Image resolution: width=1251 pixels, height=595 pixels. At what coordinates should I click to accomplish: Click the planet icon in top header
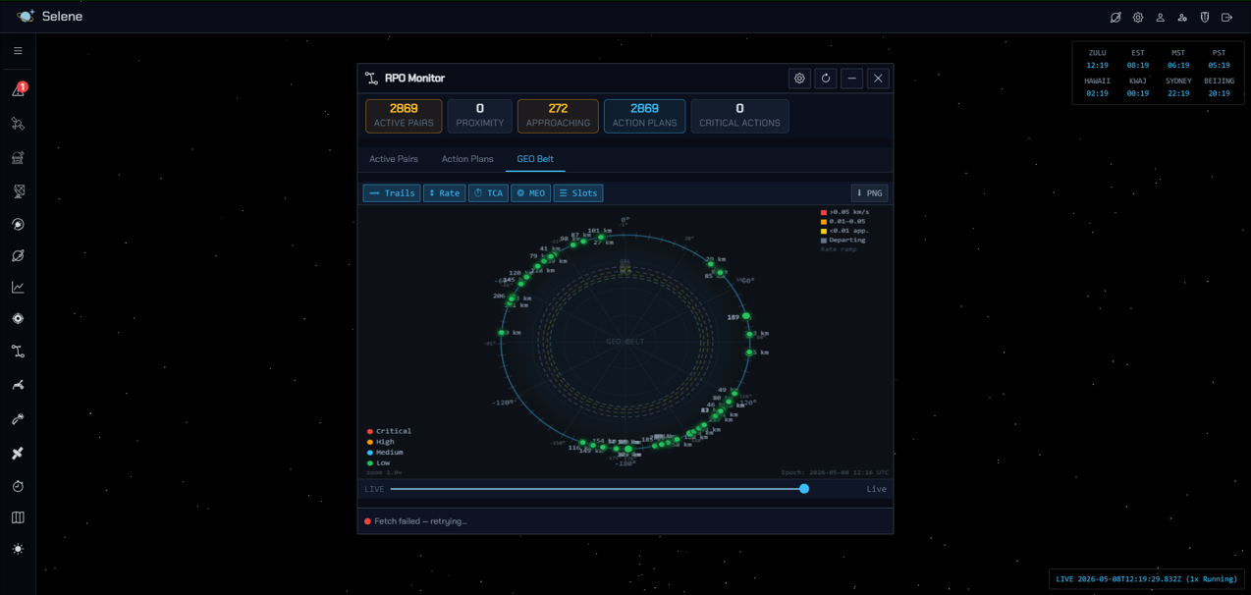click(1115, 17)
